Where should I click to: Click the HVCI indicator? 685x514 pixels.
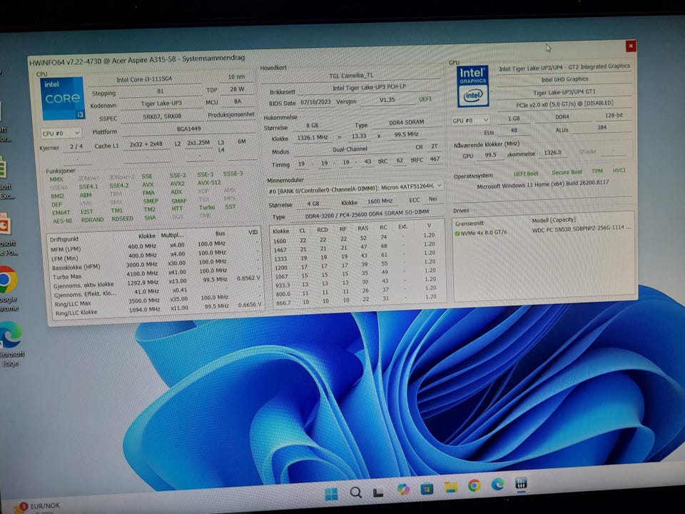click(x=619, y=171)
